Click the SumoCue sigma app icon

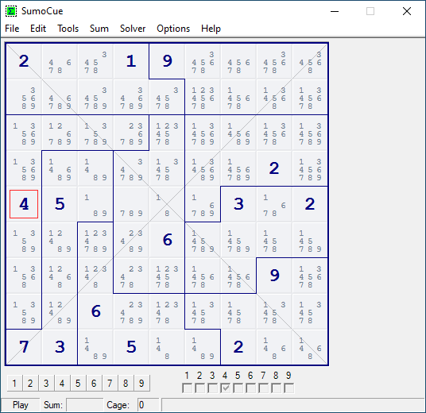point(11,11)
